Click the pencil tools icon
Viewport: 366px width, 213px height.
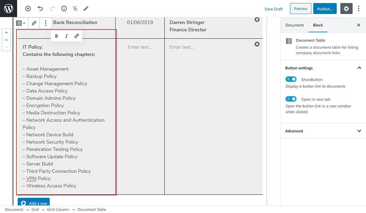86,9
